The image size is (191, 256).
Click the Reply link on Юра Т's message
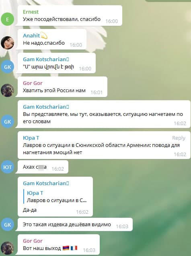(179, 138)
